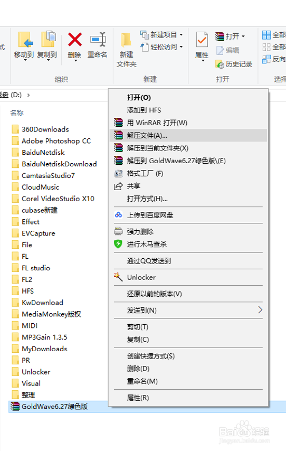Click the red X Delete (删除) icon
286x451 pixels.
(75, 40)
